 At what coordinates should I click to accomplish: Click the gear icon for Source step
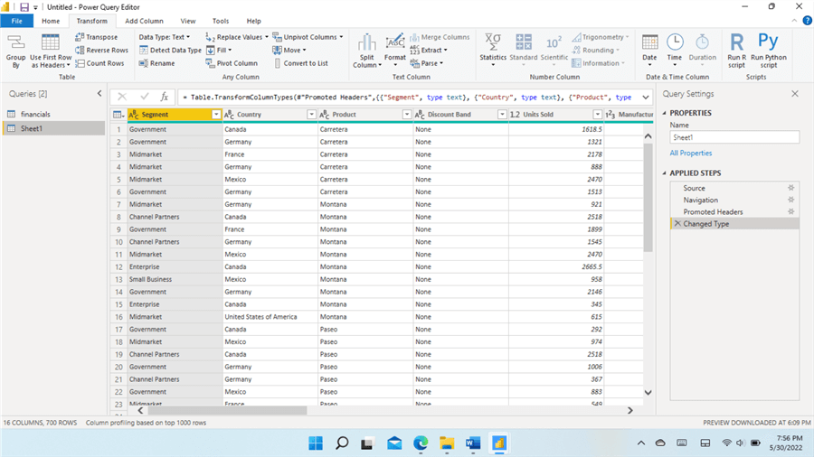790,188
